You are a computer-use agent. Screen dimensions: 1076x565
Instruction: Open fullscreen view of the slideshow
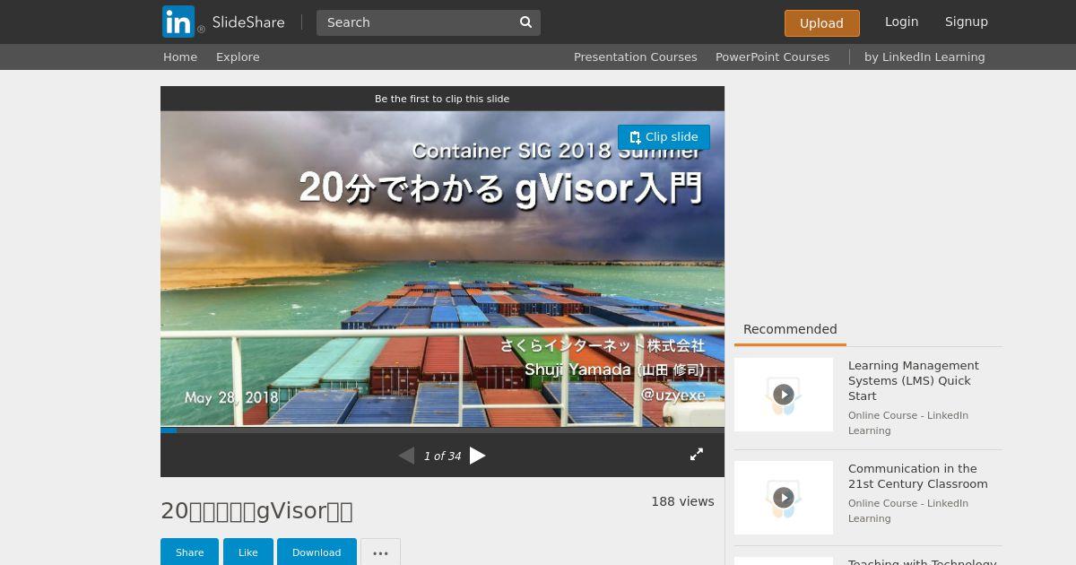696,455
